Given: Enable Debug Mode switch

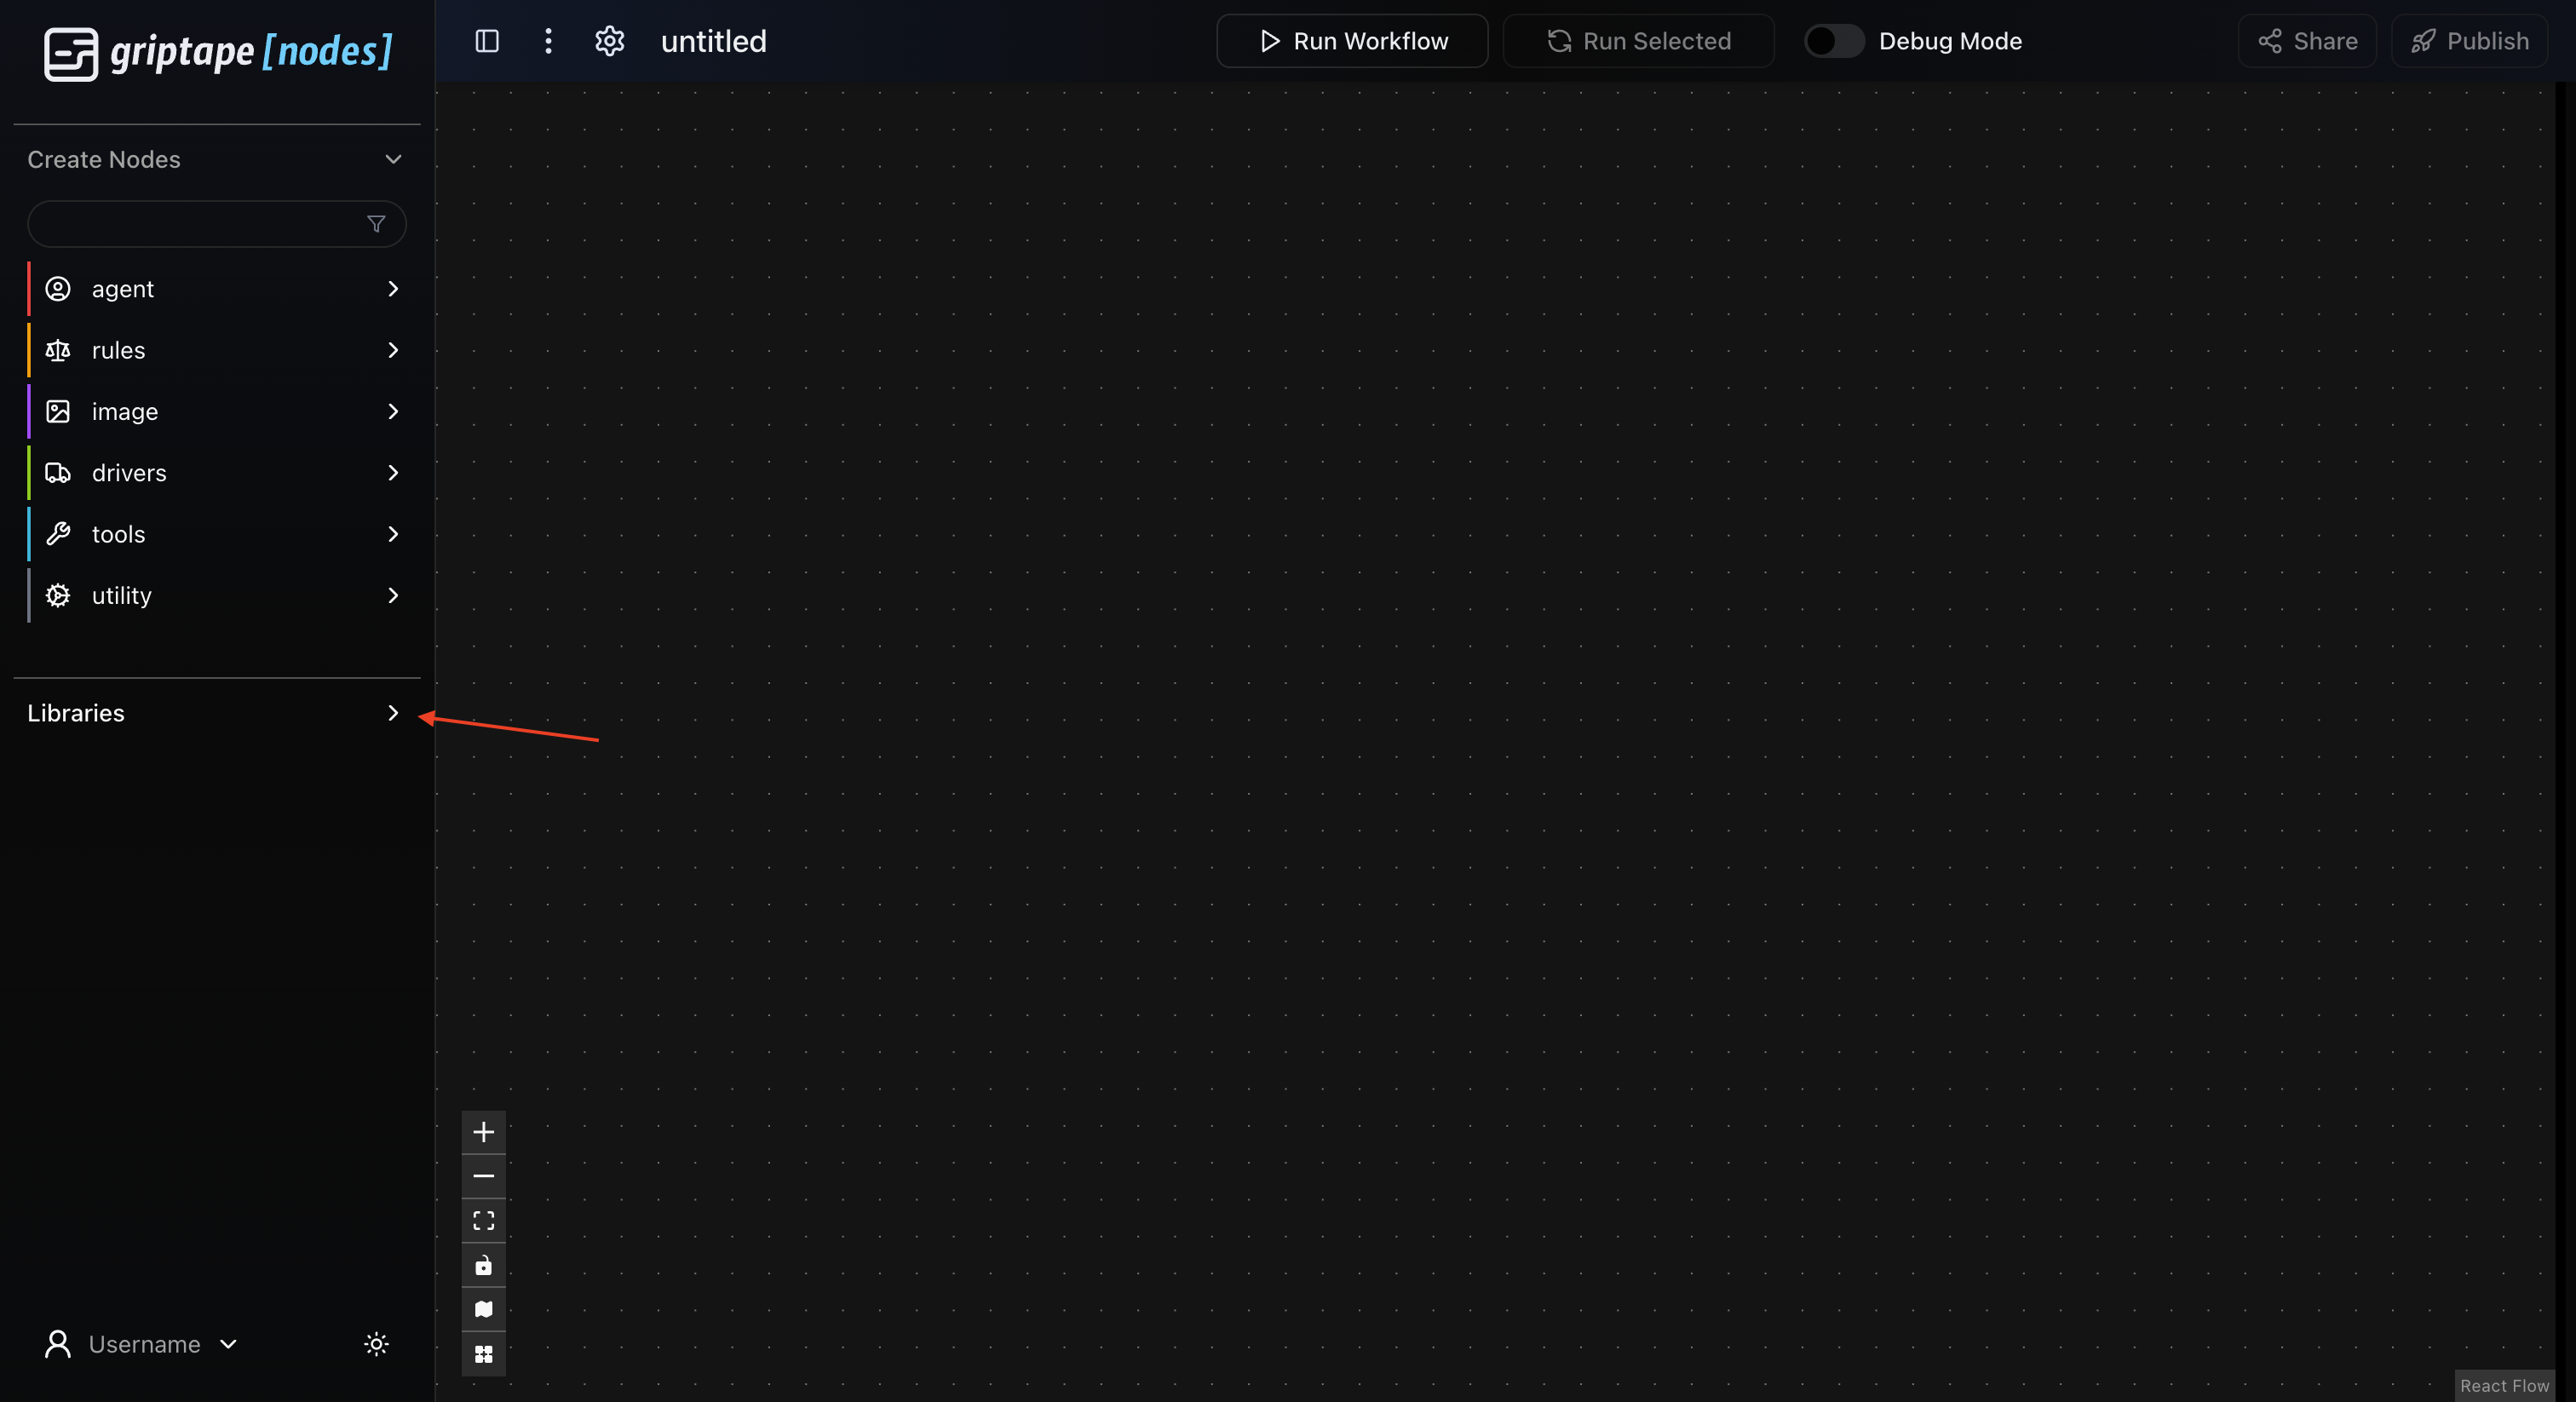Looking at the screenshot, I should (1833, 41).
